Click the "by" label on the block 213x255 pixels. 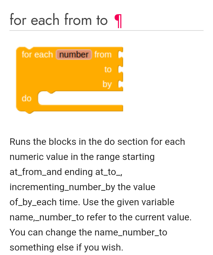[107, 85]
